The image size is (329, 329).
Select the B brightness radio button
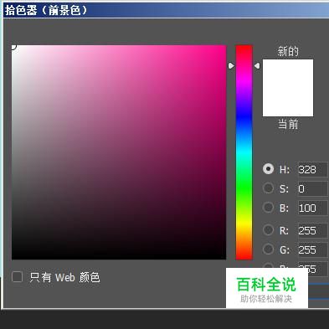[268, 208]
